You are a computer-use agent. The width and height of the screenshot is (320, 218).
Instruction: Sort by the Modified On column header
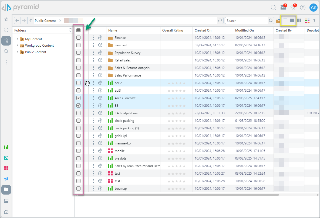(x=244, y=30)
